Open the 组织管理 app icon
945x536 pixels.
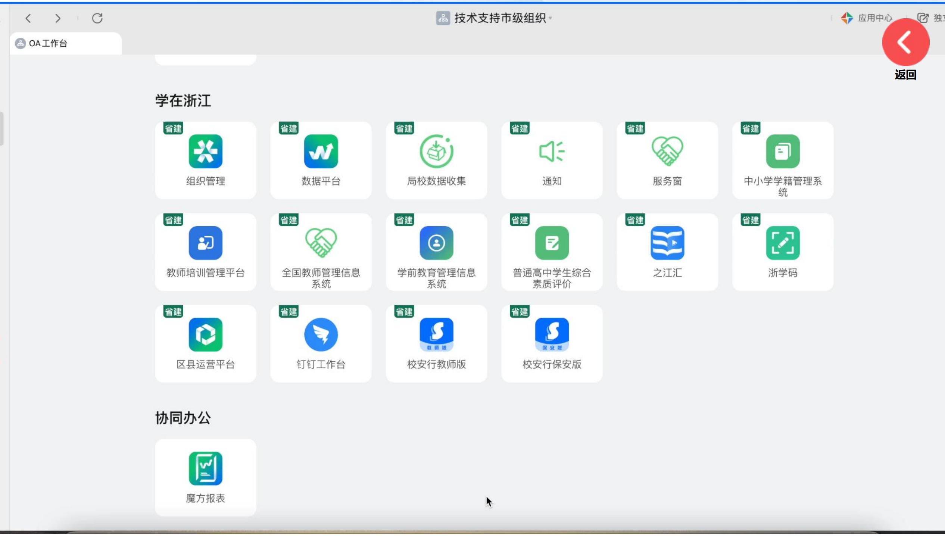pos(205,151)
